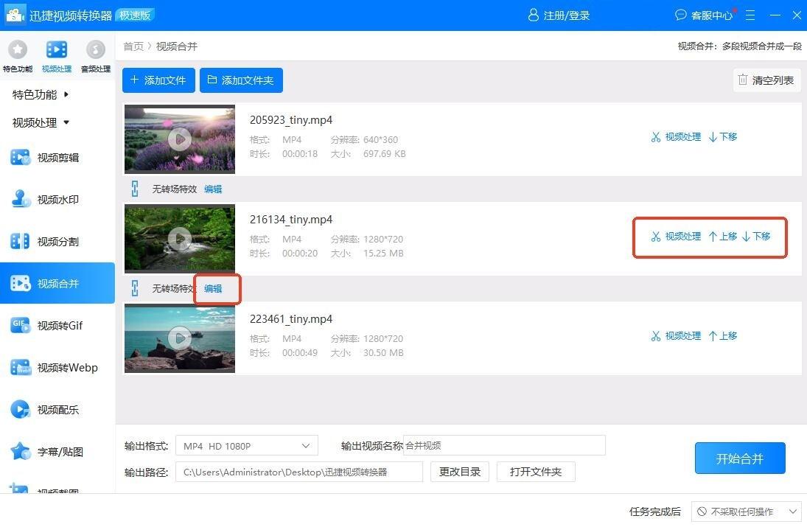Click 开始合并 button
The image size is (807, 527).
[x=739, y=458]
